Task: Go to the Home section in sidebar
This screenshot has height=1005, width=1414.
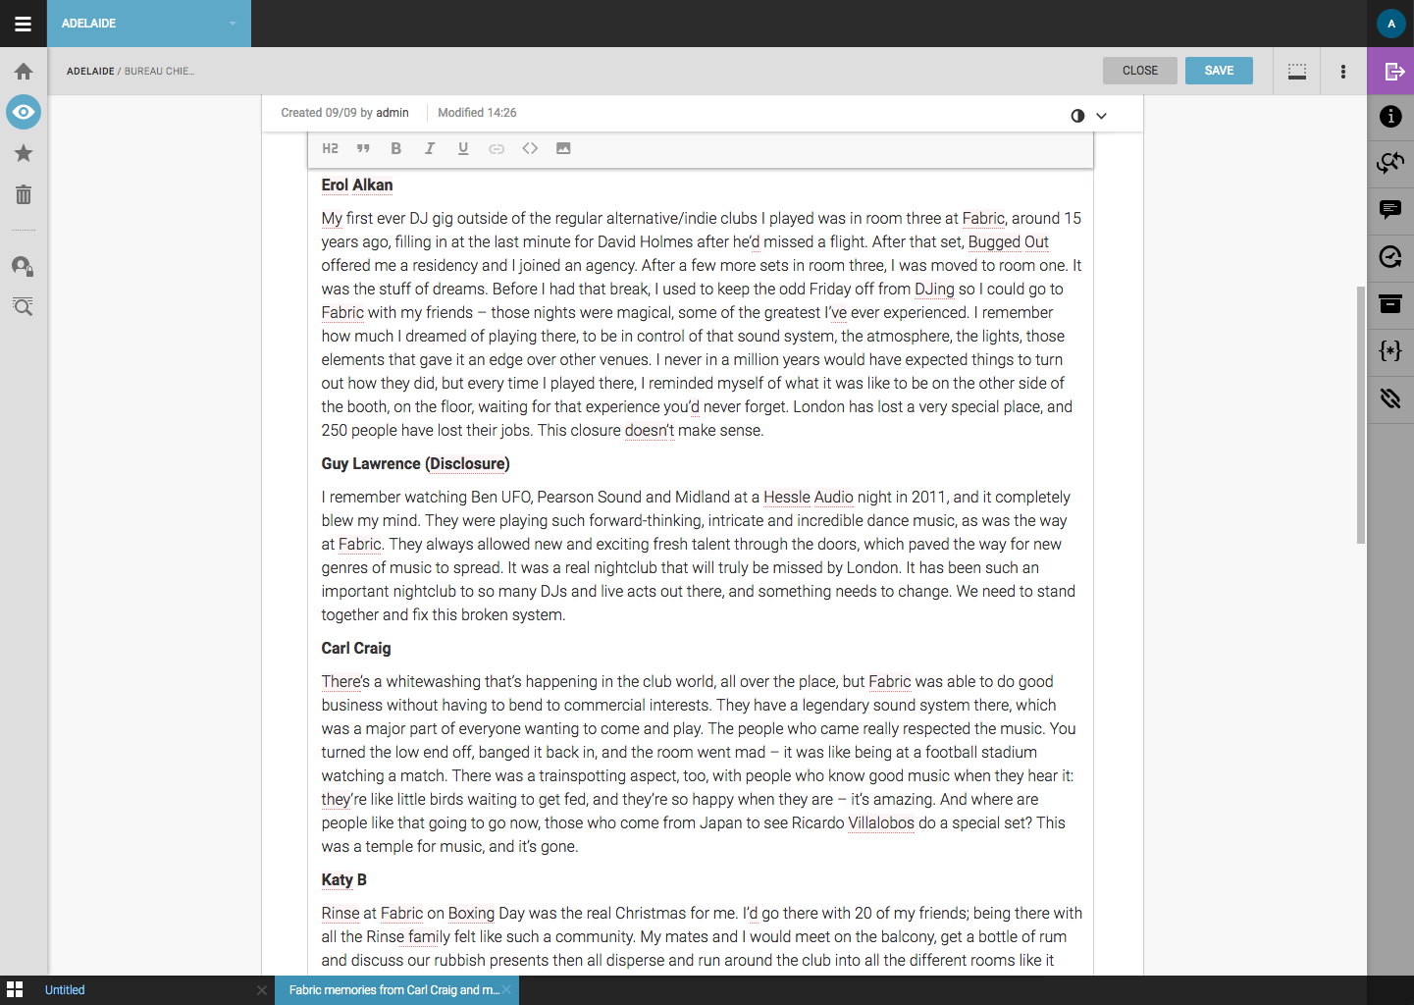Action: (24, 72)
